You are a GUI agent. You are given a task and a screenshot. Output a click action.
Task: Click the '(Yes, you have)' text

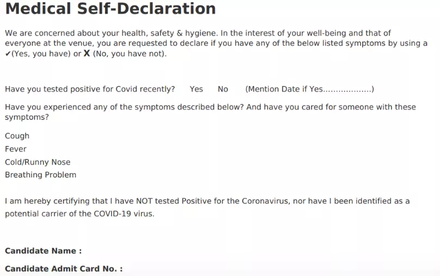click(x=41, y=54)
